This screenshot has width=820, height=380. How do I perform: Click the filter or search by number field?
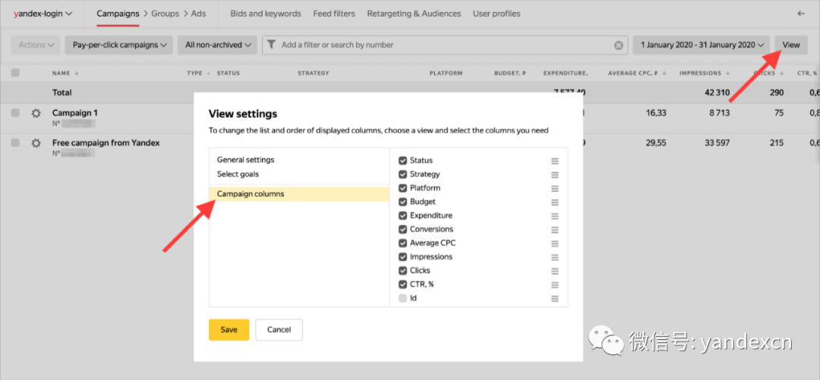point(440,45)
